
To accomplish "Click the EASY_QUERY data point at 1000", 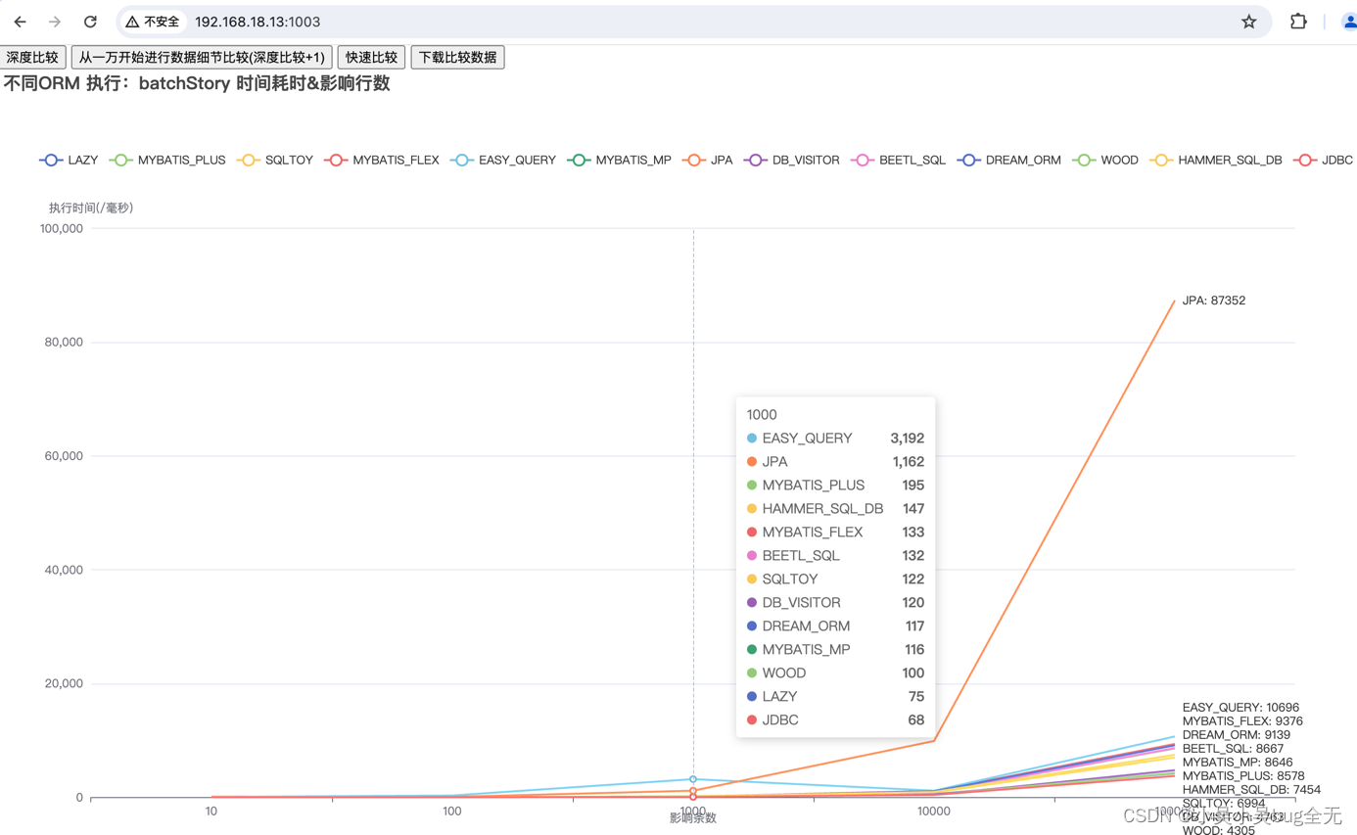I will (x=693, y=779).
